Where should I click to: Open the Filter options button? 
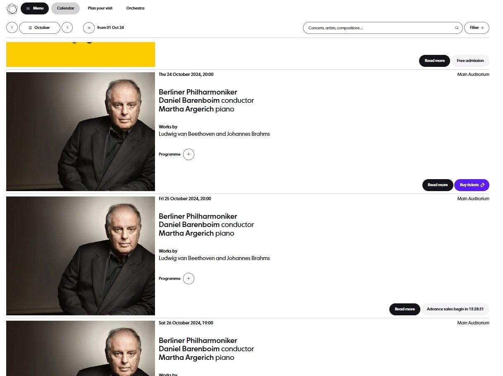point(477,28)
